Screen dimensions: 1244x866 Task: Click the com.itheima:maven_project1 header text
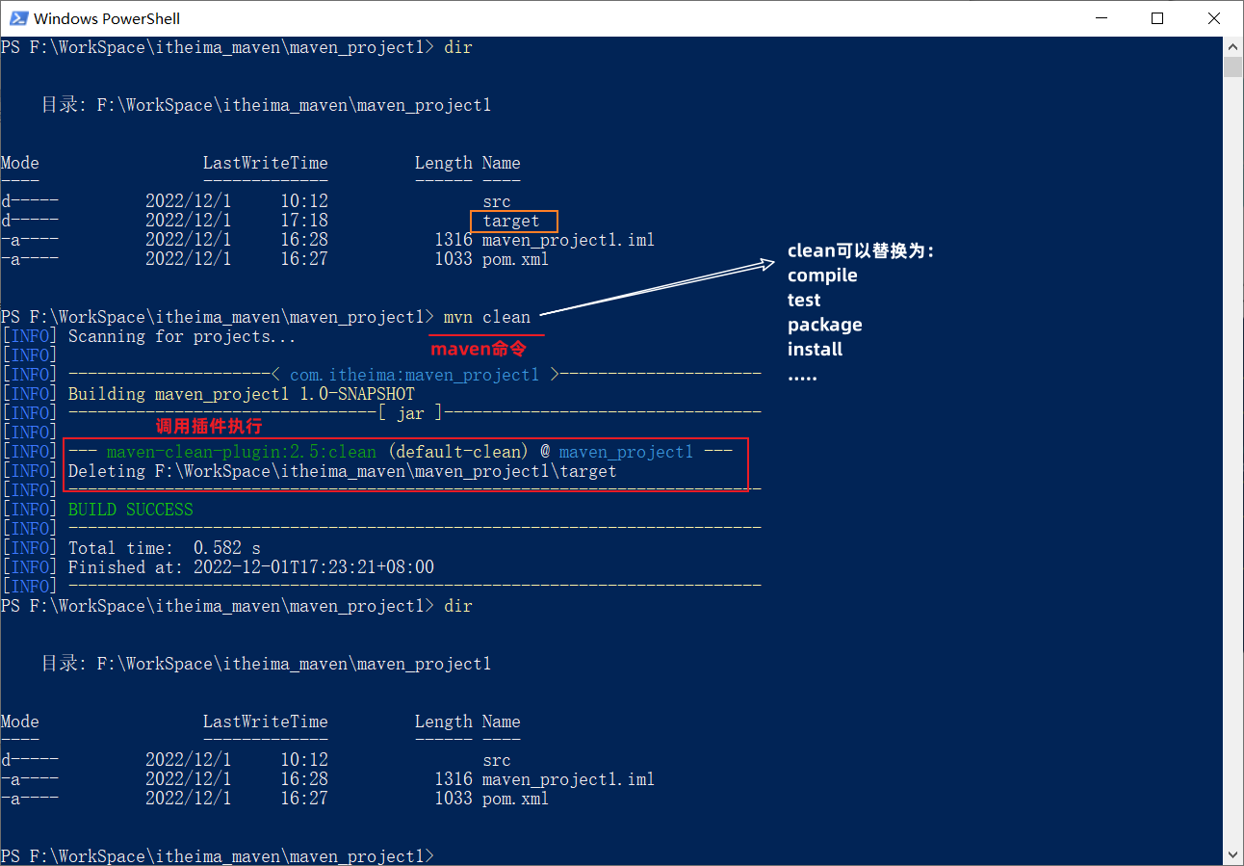pyautogui.click(x=414, y=375)
